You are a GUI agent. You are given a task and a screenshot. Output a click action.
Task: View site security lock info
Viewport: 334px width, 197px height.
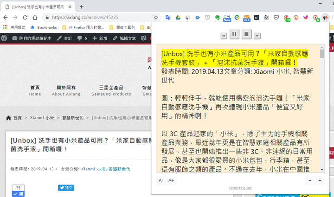click(x=47, y=18)
